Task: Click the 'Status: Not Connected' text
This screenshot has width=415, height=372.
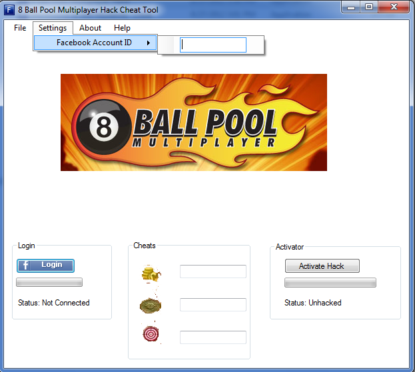Action: pyautogui.click(x=54, y=303)
